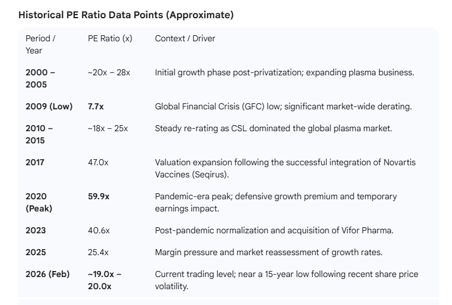Click the '~20x – 28x' PE value
The image size is (452, 305).
pos(109,72)
